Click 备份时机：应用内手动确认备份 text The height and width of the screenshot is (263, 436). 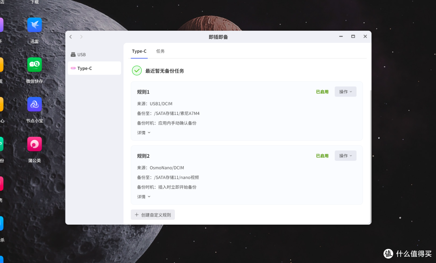click(x=167, y=123)
